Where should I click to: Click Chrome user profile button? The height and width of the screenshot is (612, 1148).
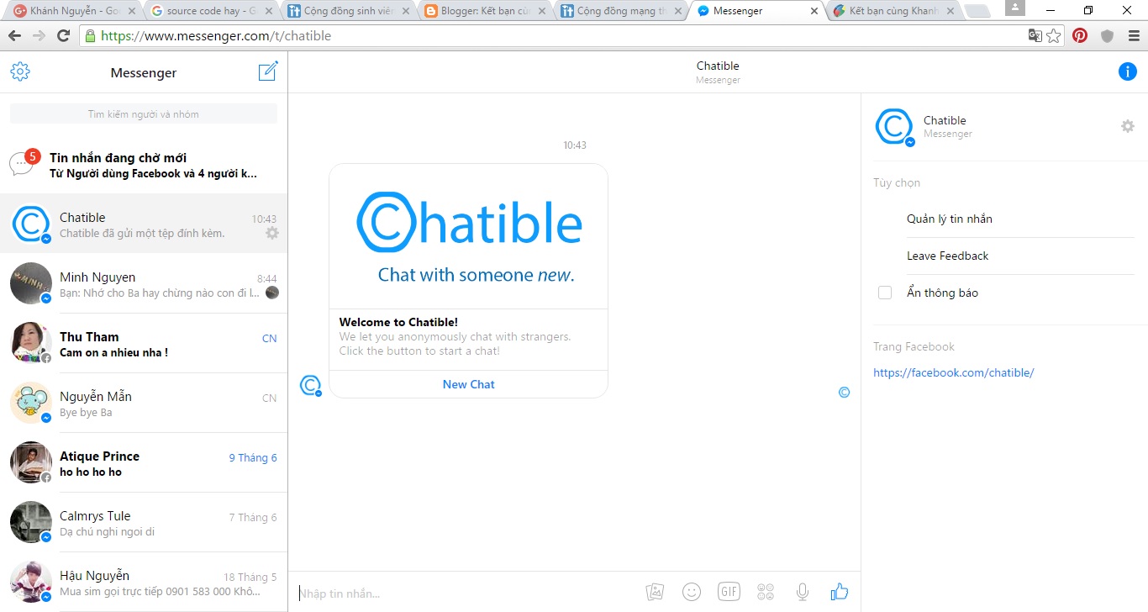1014,8
